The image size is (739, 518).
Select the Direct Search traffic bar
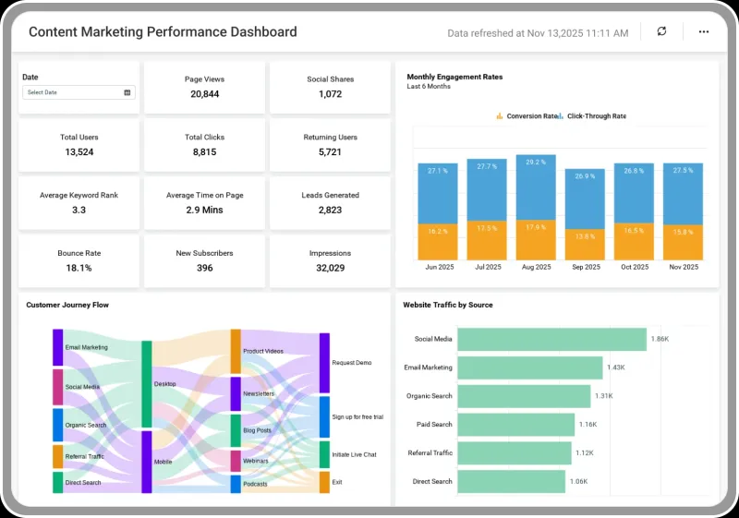[512, 482]
